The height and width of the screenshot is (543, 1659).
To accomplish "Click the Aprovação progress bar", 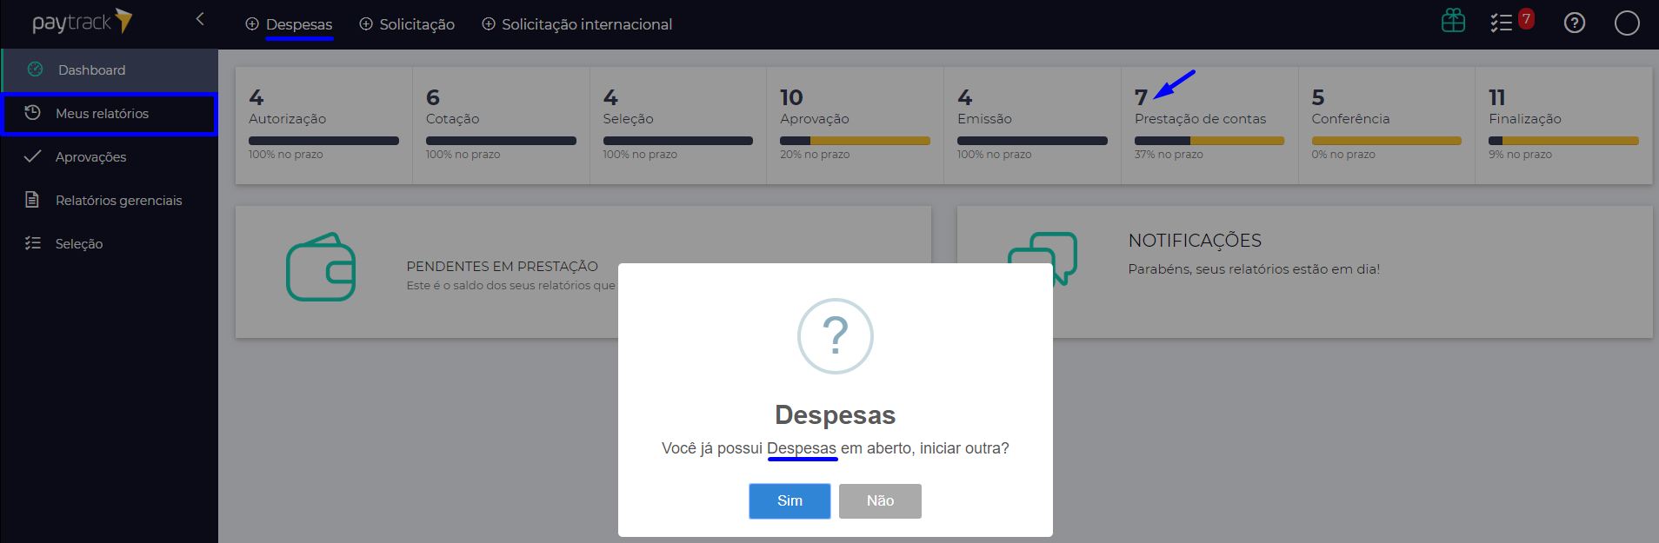I will [x=854, y=141].
